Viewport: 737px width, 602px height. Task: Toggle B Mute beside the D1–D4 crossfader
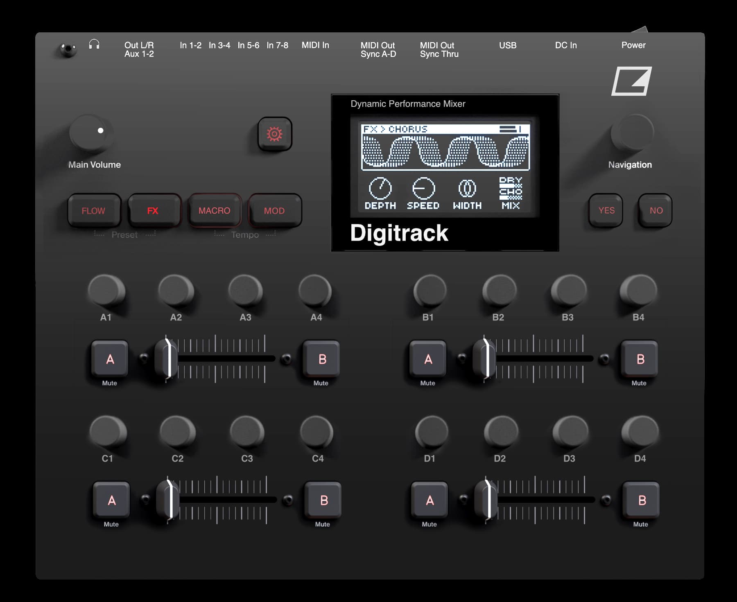641,500
